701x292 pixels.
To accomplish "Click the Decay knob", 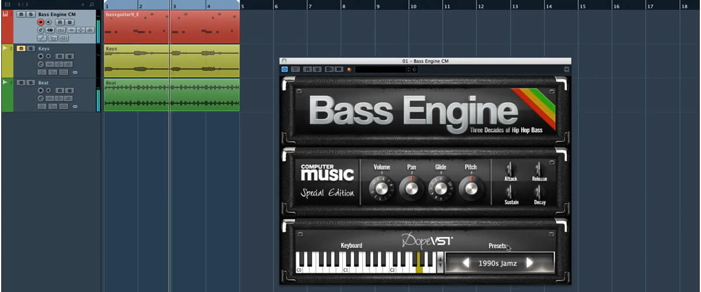I will (x=539, y=192).
